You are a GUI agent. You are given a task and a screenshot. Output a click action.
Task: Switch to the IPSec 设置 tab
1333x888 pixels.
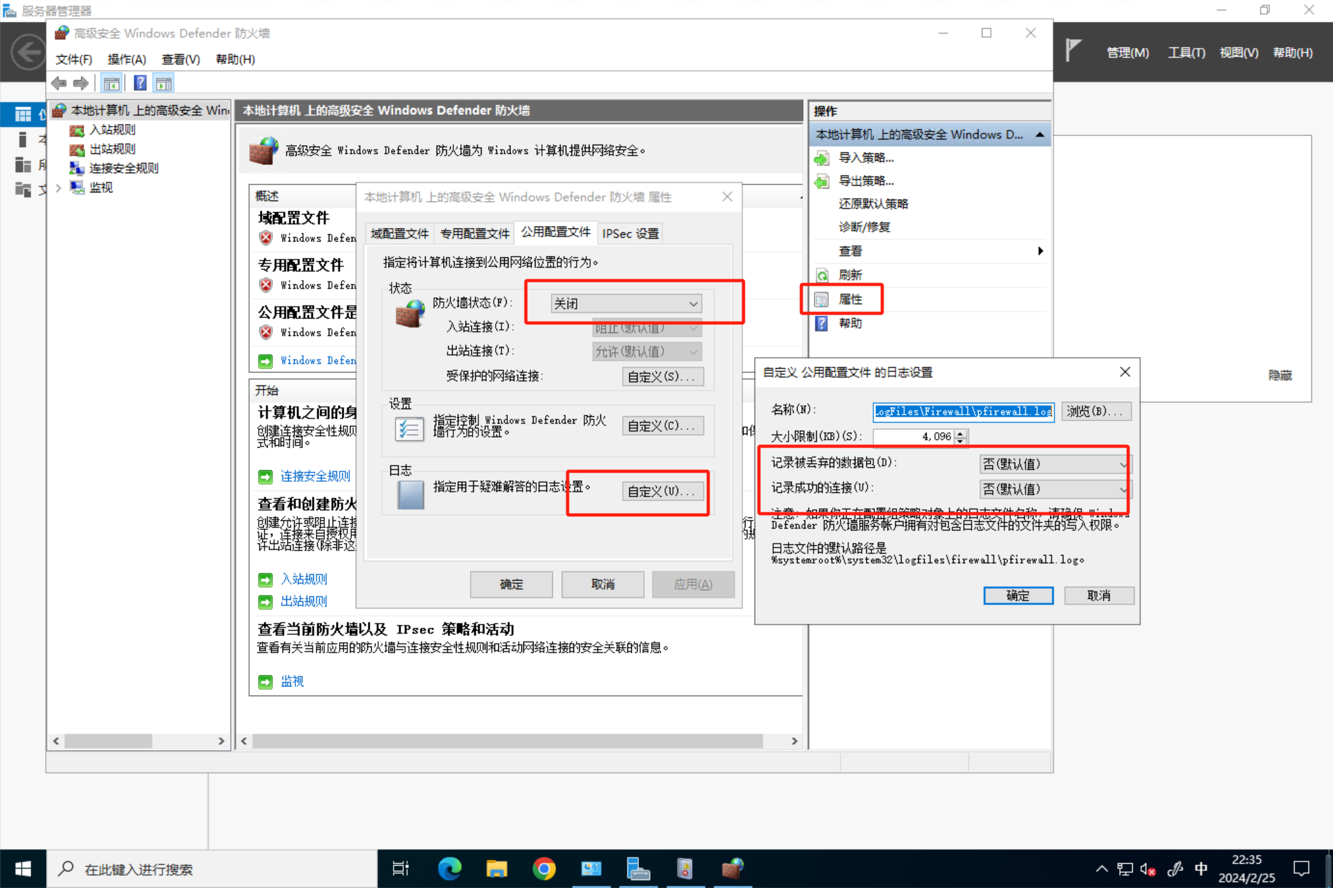pos(630,233)
